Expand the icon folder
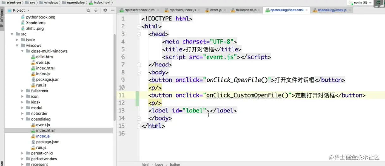Viewport: 385px width, 166px height. [22, 96]
